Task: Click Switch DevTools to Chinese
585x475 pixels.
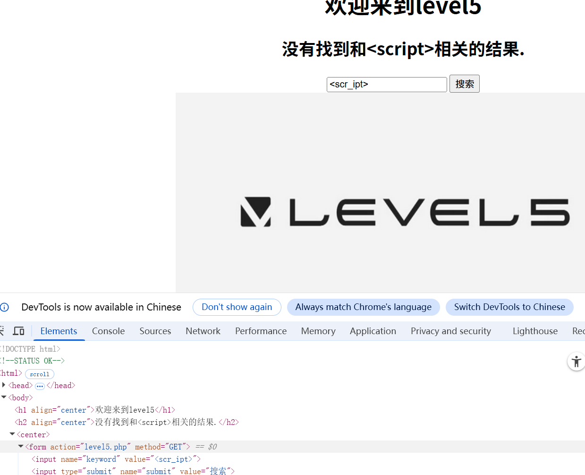Action: tap(509, 307)
